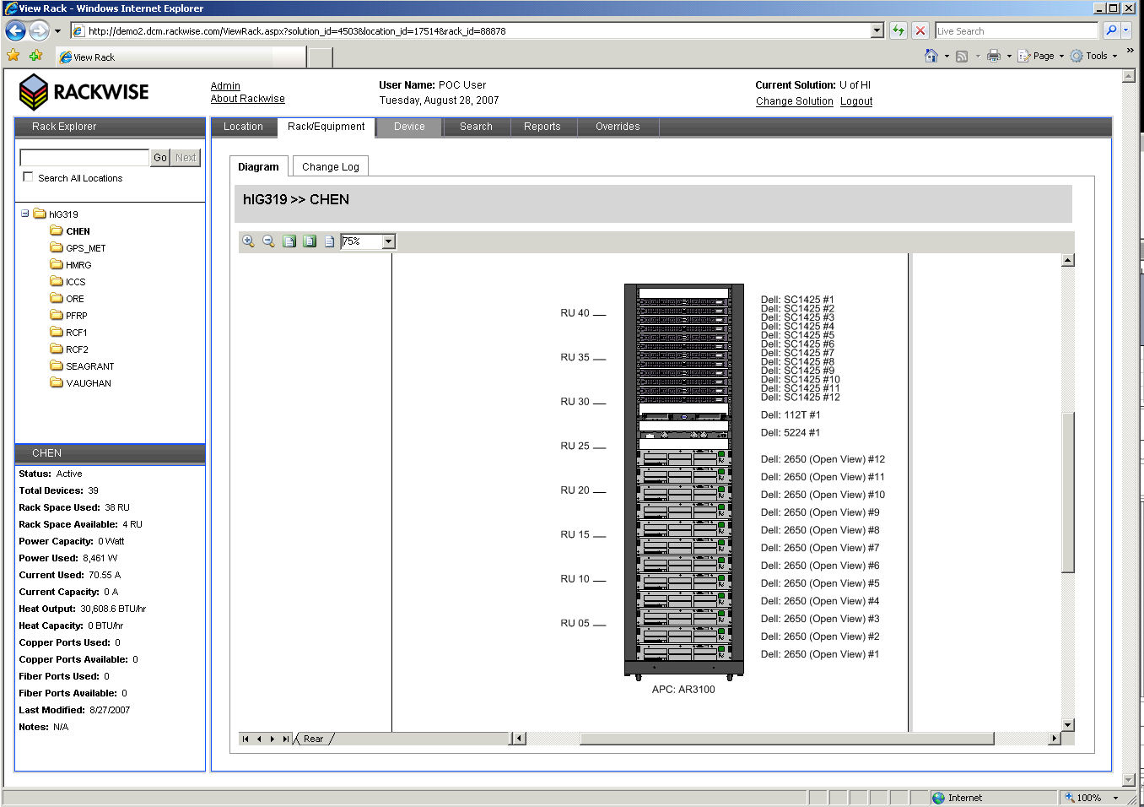Open the IE Tools menu dropdown
1144x807 pixels.
click(x=1096, y=56)
